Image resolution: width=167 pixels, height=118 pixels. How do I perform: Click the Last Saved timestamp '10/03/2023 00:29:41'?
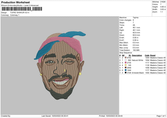coord(60,116)
